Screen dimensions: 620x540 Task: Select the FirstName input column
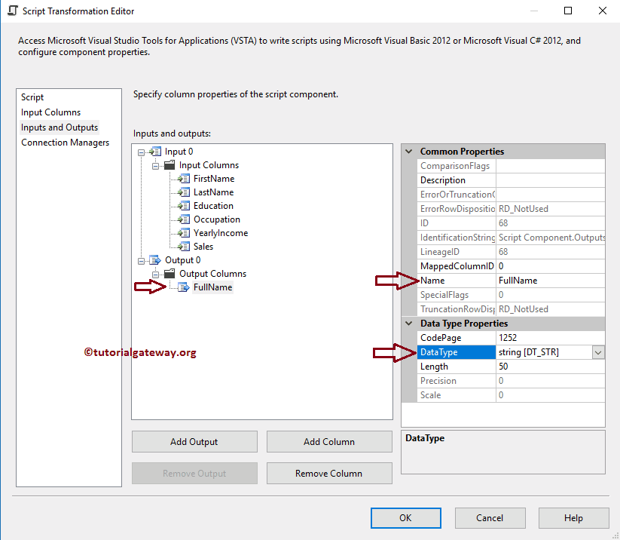[x=214, y=179]
